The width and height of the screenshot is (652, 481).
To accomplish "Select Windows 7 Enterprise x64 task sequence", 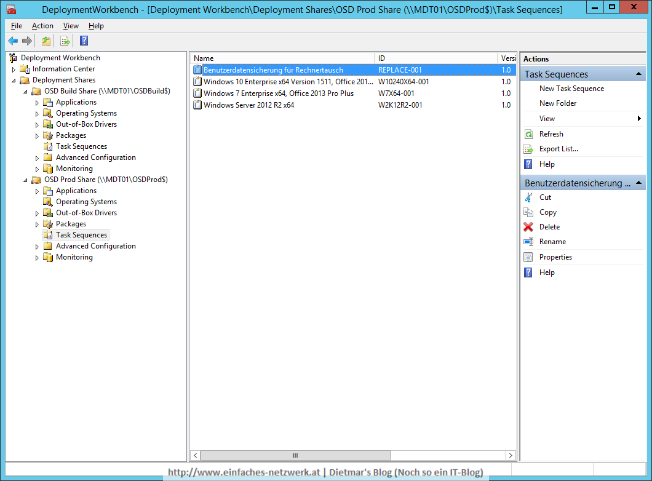I will (x=353, y=93).
